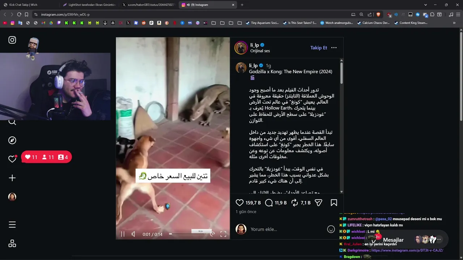Open the grid apps icon in sidebar

pyautogui.click(x=12, y=243)
